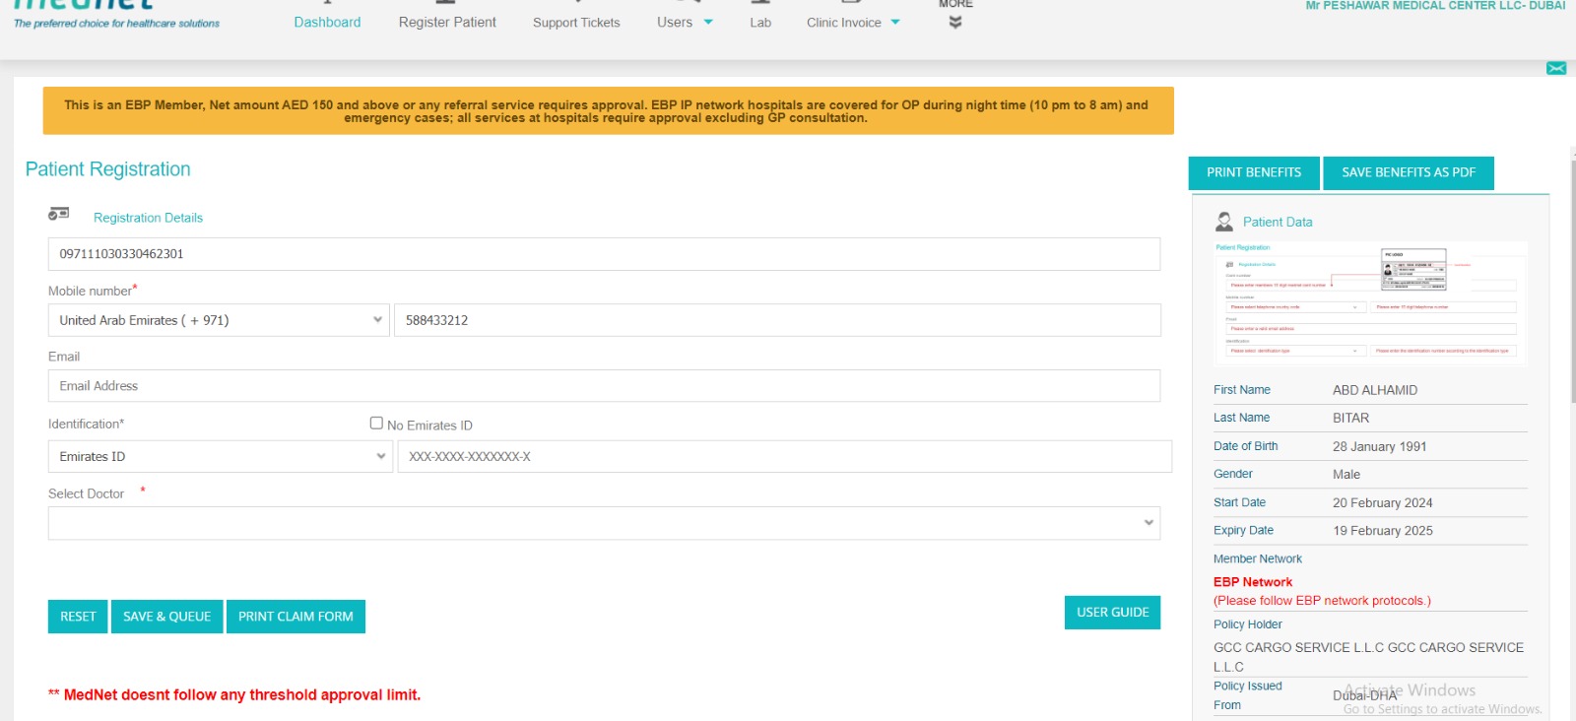Open the Emirates ID type dropdown

coord(220,457)
